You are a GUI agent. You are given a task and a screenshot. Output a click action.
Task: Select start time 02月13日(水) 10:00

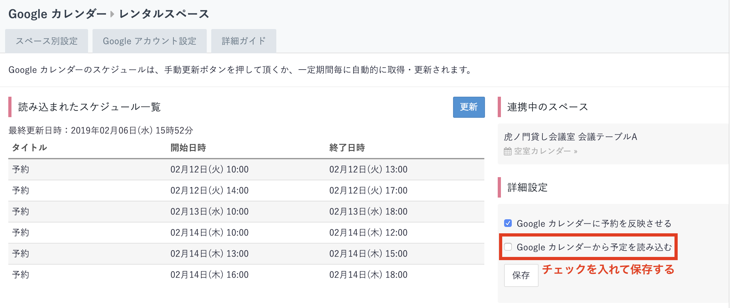click(x=209, y=211)
